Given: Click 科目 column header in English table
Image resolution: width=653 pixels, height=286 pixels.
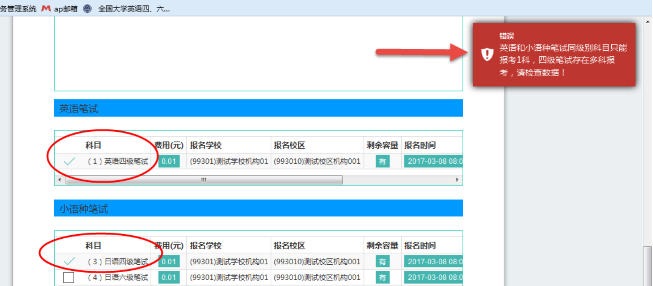Looking at the screenshot, I should 93,145.
